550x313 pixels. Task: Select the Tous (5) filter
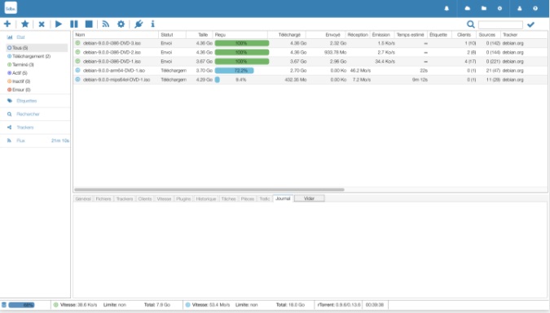(37, 48)
